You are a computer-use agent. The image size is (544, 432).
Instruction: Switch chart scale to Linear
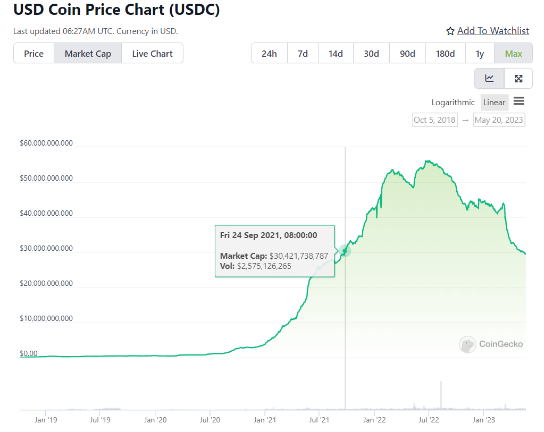495,103
